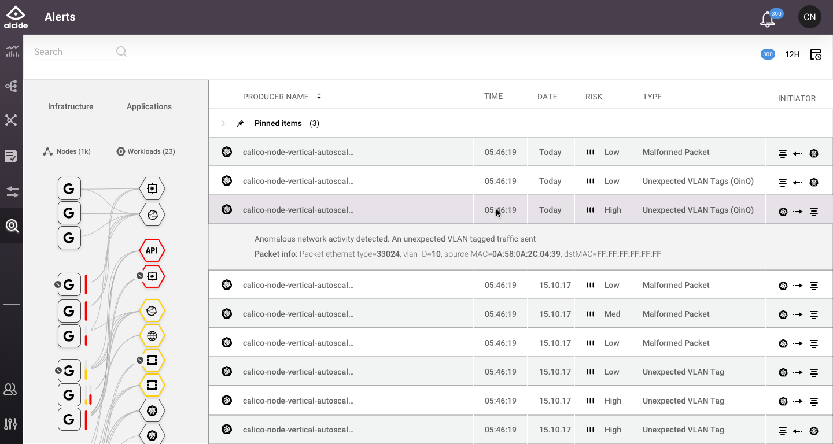Click the pin icon beside Pinned items

click(x=241, y=123)
